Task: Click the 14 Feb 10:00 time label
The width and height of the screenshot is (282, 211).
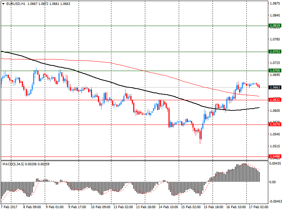Action: 168,207
